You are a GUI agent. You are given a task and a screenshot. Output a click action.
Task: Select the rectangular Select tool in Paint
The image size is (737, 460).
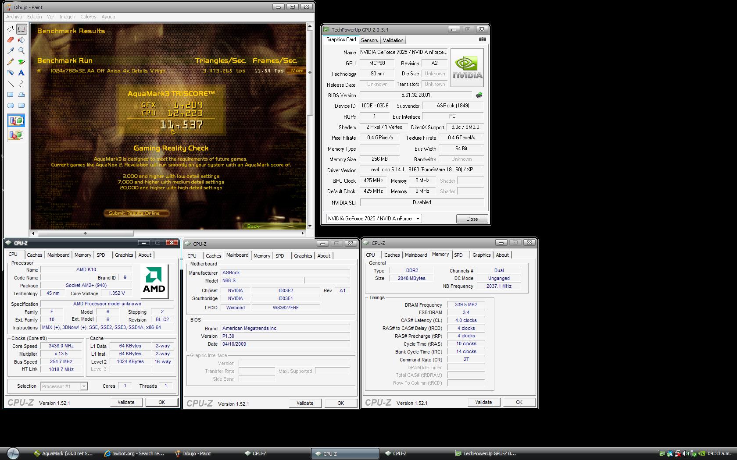pyautogui.click(x=21, y=29)
